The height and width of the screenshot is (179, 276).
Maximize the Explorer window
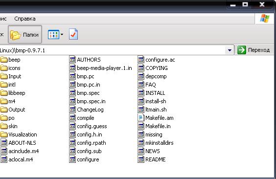245,4
